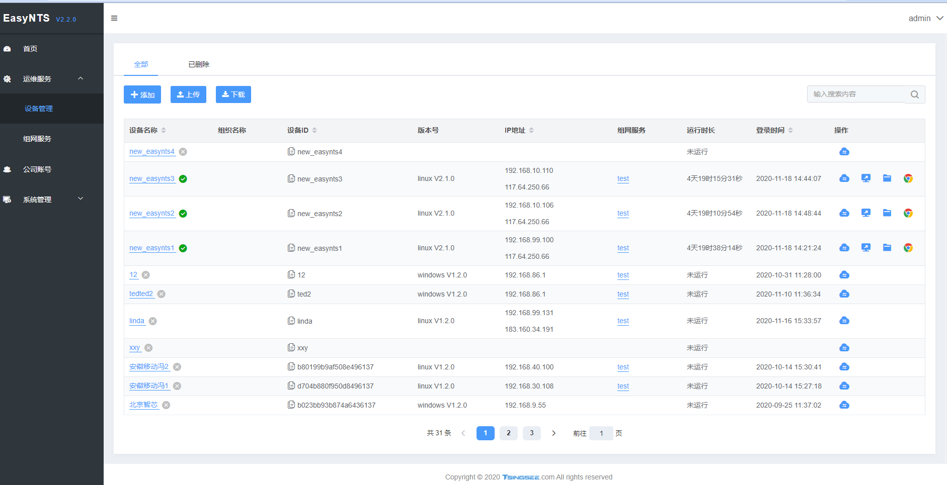947x485 pixels.
Task: Collapse the 运维服务 sidebar menu
Action: (52, 79)
